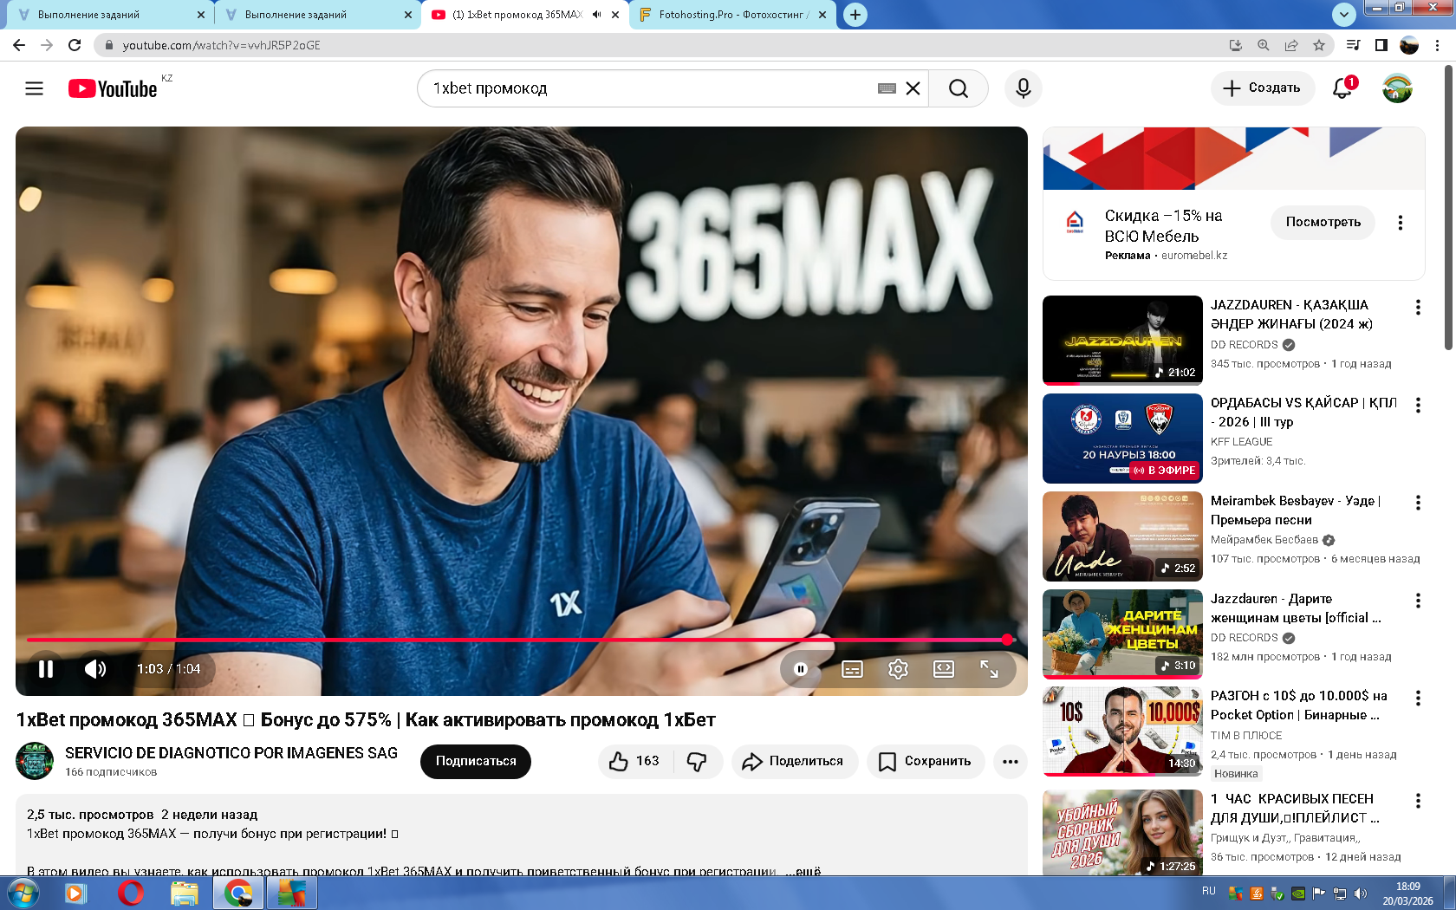Click the RU language indicator in the taskbar

coord(1209,891)
